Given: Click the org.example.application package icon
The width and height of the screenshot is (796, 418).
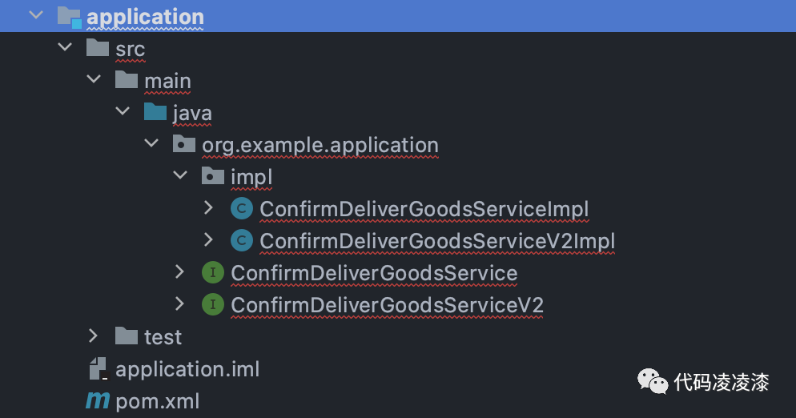Looking at the screenshot, I should (184, 145).
